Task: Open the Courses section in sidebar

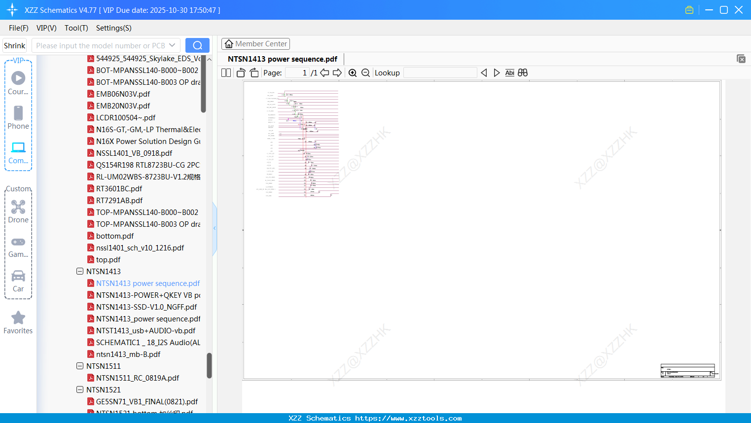Action: pyautogui.click(x=18, y=82)
